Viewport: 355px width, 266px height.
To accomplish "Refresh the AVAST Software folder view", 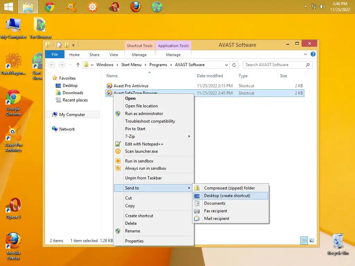I will [x=234, y=65].
